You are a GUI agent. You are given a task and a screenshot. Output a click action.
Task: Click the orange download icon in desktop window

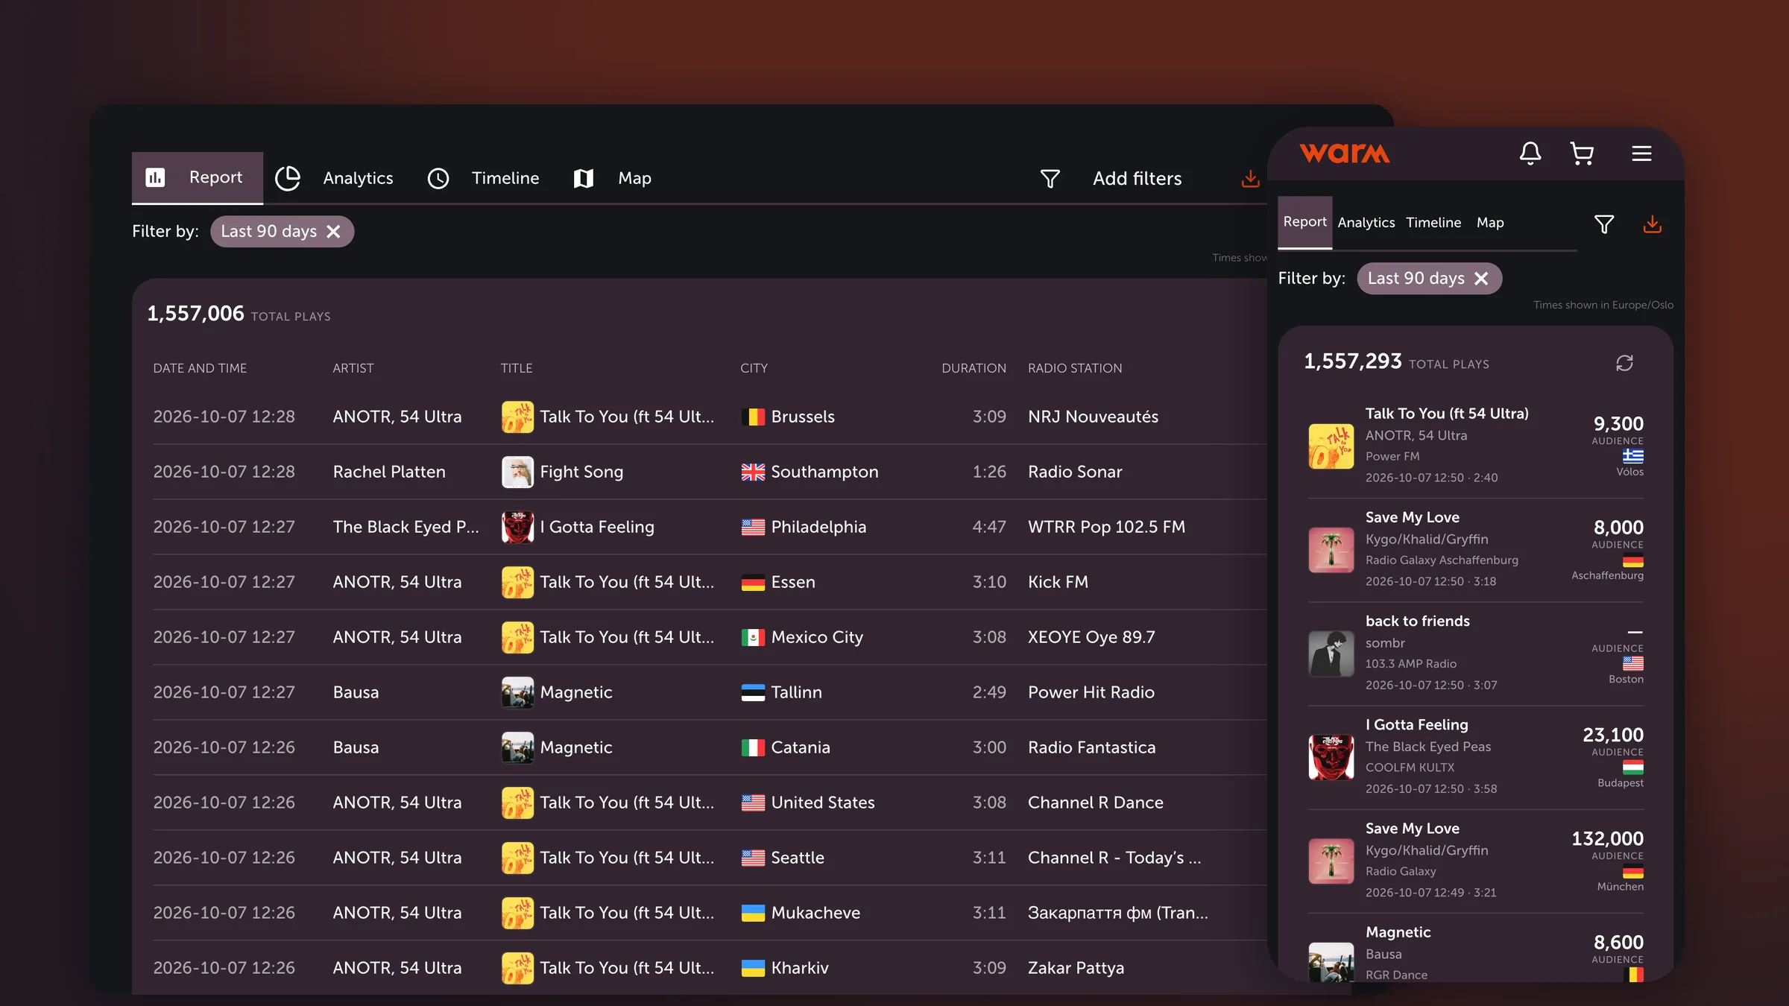(1250, 179)
